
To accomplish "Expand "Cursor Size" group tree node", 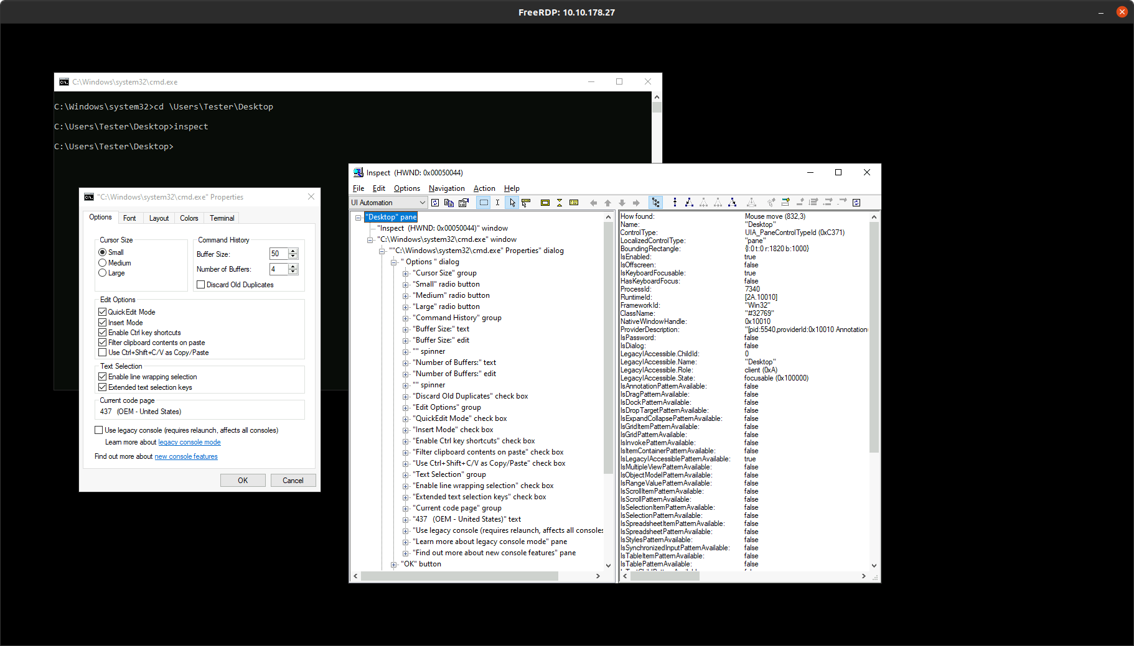I will 405,274.
